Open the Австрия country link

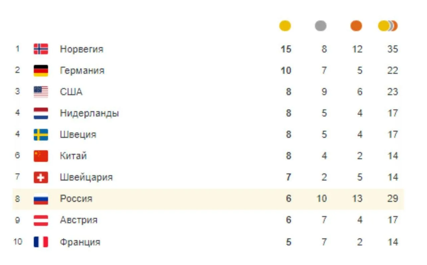(x=79, y=220)
